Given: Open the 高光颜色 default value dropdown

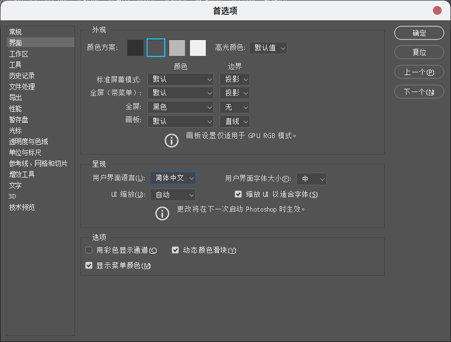Looking at the screenshot, I should pyautogui.click(x=268, y=48).
